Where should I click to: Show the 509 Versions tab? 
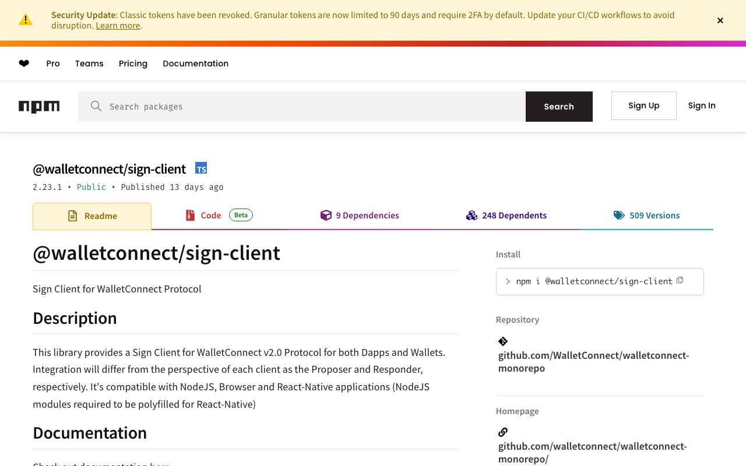click(x=646, y=216)
